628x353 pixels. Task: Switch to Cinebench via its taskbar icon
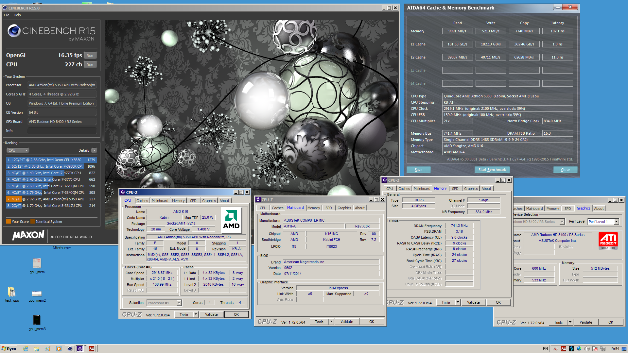pyautogui.click(x=70, y=349)
